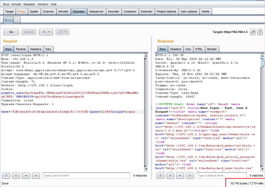Click the Target: http://192.168.1.3 label
The image size is (265, 187).
(230, 32)
